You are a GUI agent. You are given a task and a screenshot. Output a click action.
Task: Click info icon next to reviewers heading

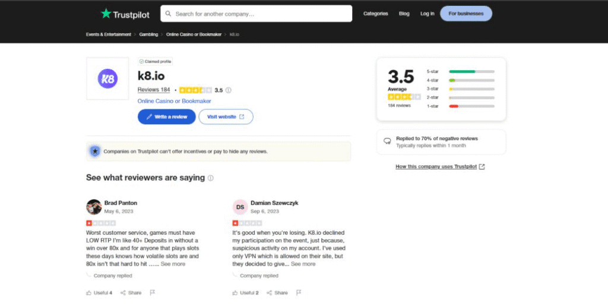click(211, 178)
